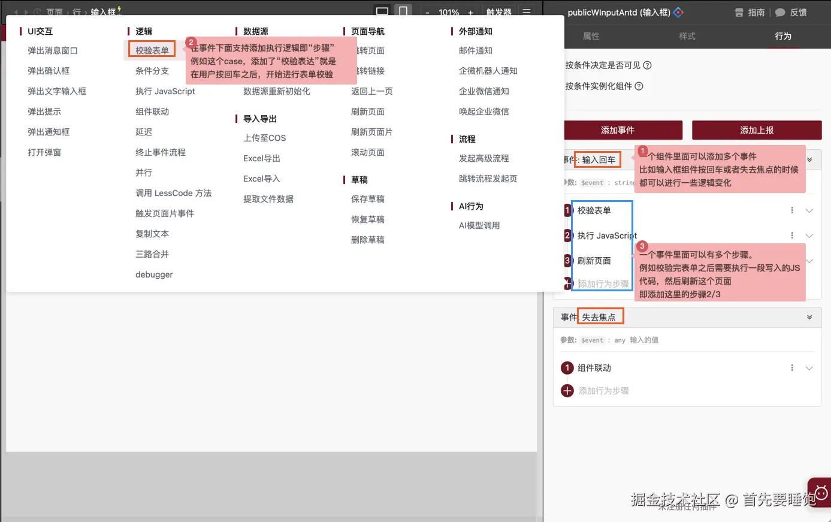Select AI模型调用 action

click(x=479, y=225)
